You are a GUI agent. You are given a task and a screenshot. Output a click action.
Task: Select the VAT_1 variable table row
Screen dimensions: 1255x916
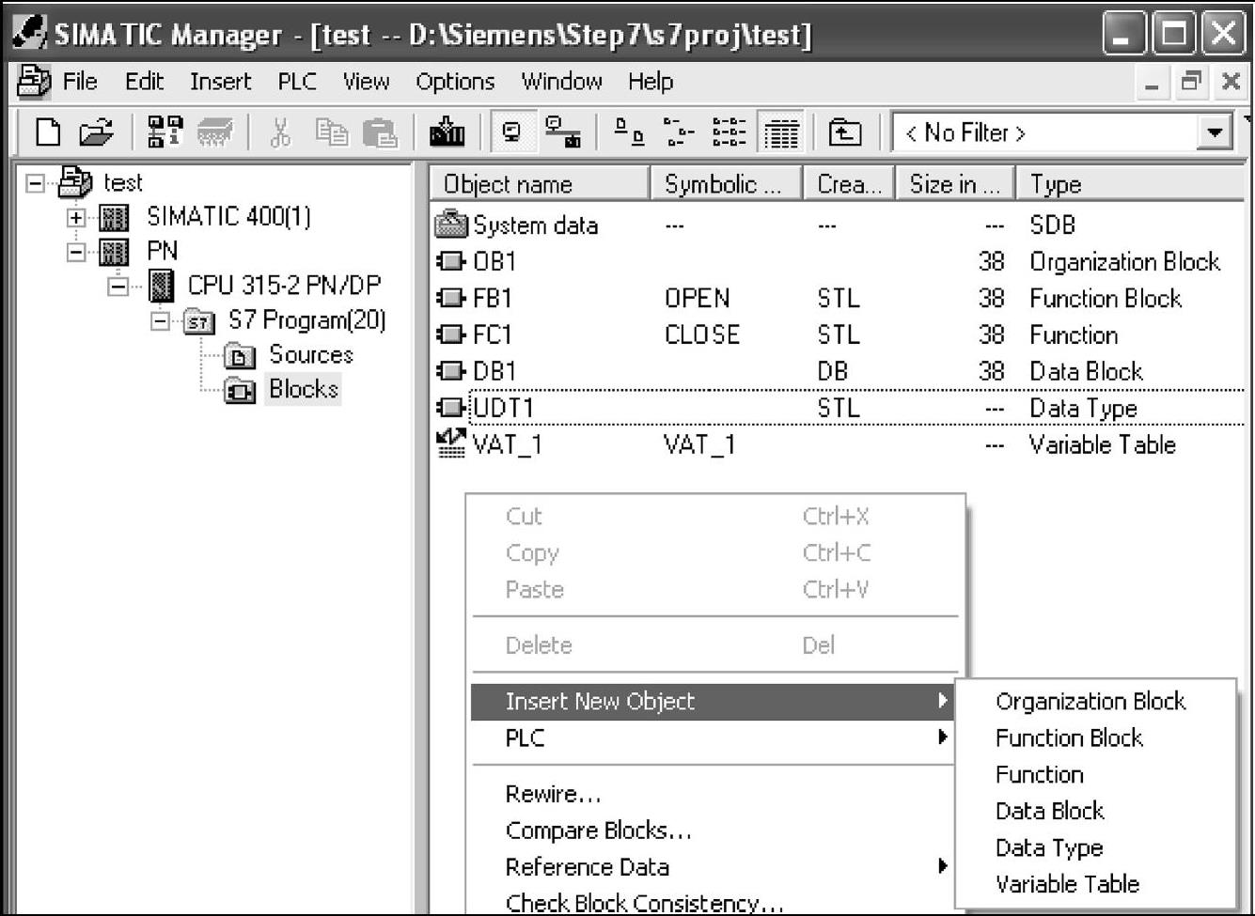507,444
